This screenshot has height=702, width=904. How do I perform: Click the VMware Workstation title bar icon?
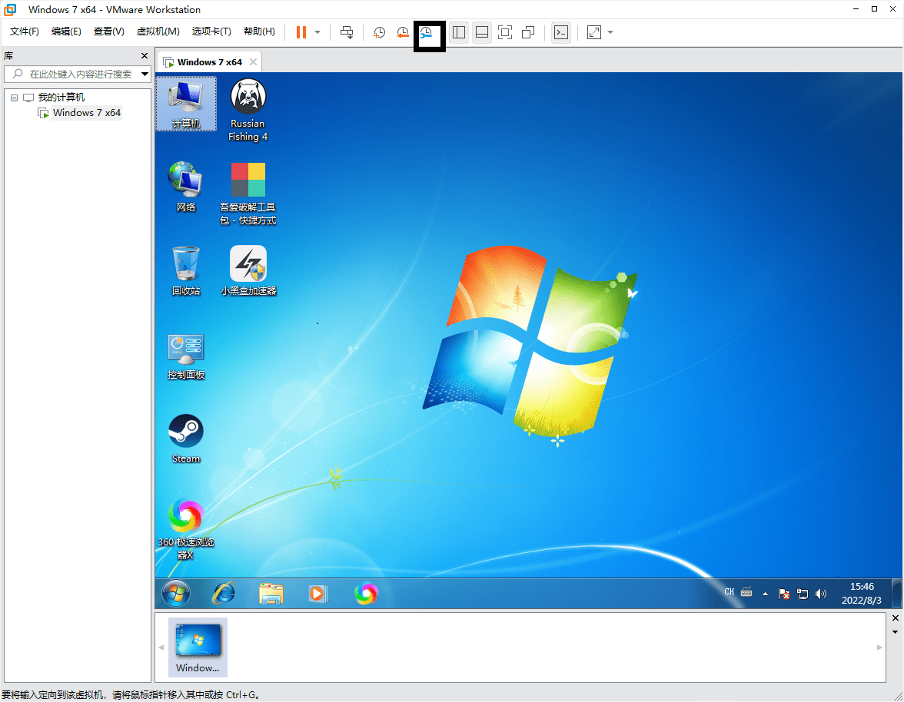coord(10,9)
